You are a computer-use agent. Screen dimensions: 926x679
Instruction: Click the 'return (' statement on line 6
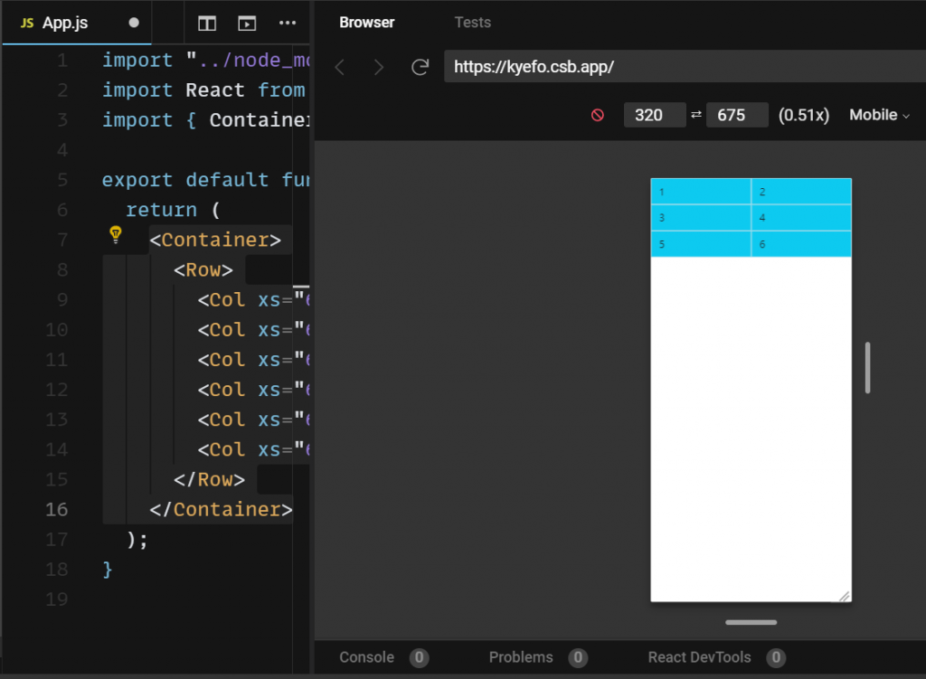pyautogui.click(x=173, y=210)
